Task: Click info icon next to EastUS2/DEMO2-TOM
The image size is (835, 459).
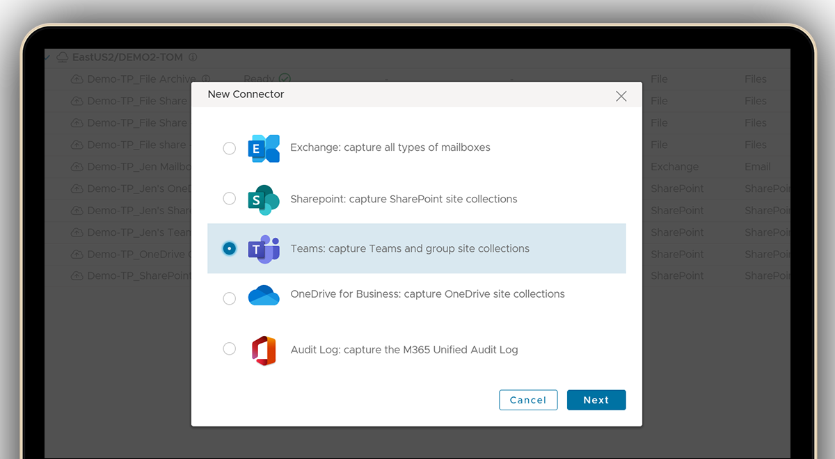Action: coord(193,57)
